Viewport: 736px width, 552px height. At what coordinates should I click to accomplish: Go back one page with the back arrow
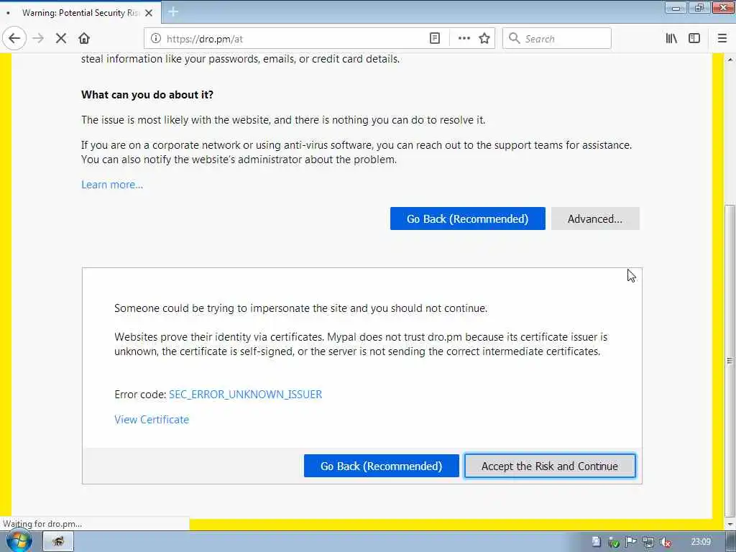pos(14,39)
